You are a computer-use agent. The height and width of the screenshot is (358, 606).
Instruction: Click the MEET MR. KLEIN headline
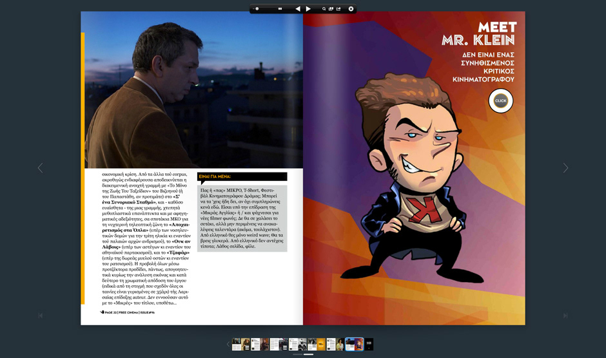point(478,33)
